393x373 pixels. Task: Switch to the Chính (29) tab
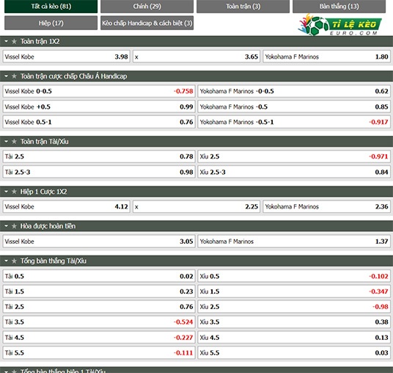147,7
